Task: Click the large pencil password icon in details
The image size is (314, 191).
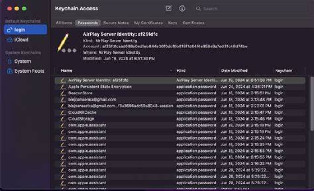Action: [66, 43]
